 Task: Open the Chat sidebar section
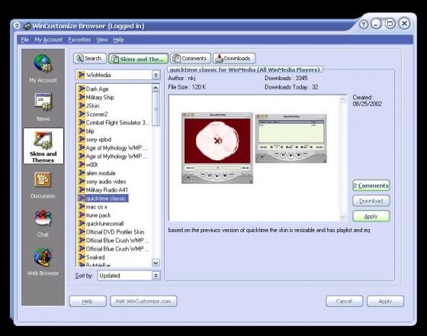(x=43, y=223)
